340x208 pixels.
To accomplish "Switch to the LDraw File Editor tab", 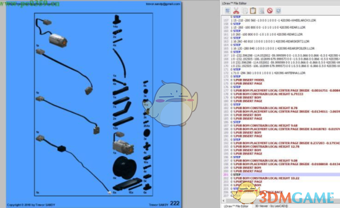I will click(236, 206).
